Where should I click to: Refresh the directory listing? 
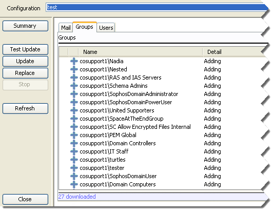point(25,108)
